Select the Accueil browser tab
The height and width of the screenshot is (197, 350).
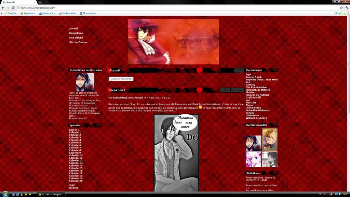pos(19,2)
